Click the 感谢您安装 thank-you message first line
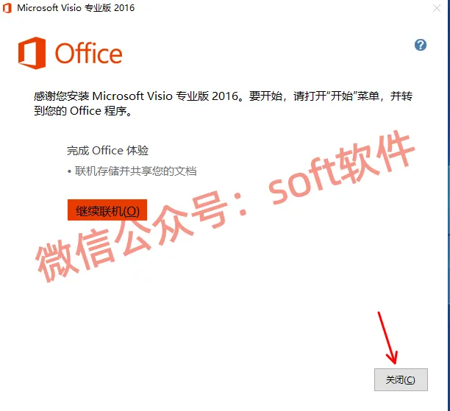This screenshot has height=411, width=450. click(223, 96)
